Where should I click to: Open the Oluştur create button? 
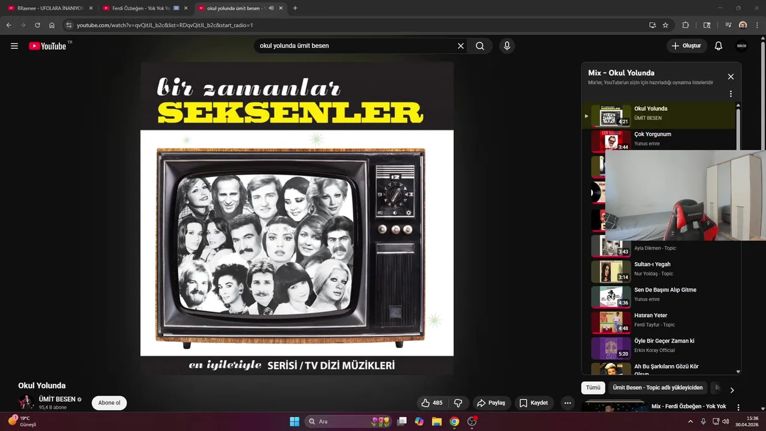(x=686, y=46)
